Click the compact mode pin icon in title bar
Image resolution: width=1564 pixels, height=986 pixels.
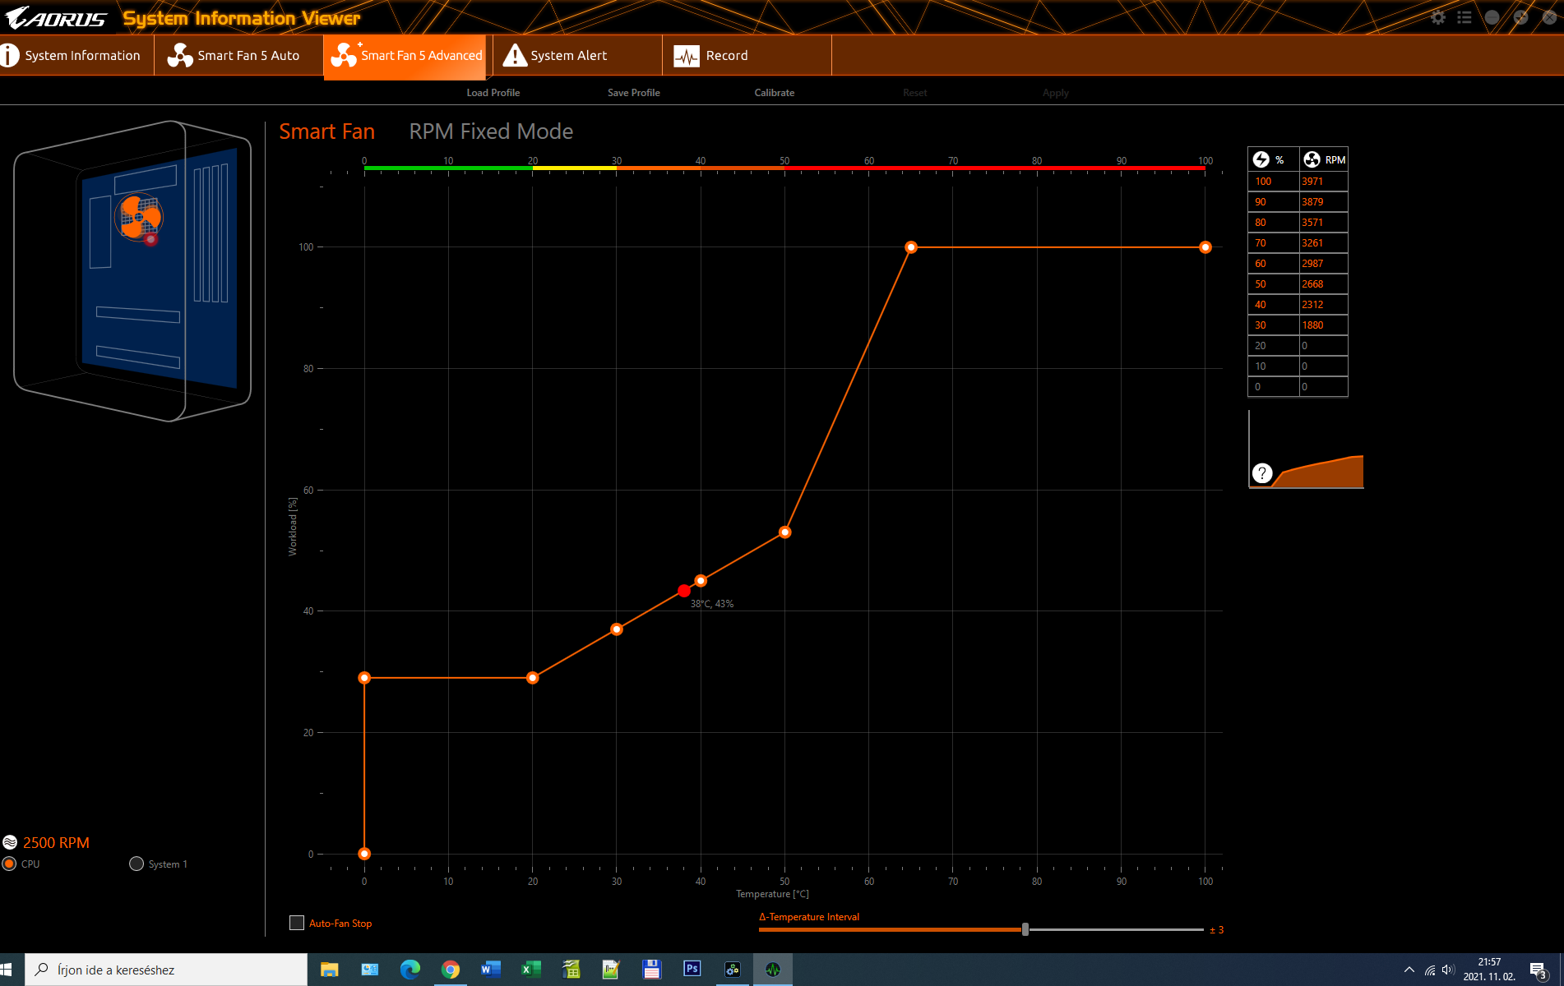[x=1520, y=17]
